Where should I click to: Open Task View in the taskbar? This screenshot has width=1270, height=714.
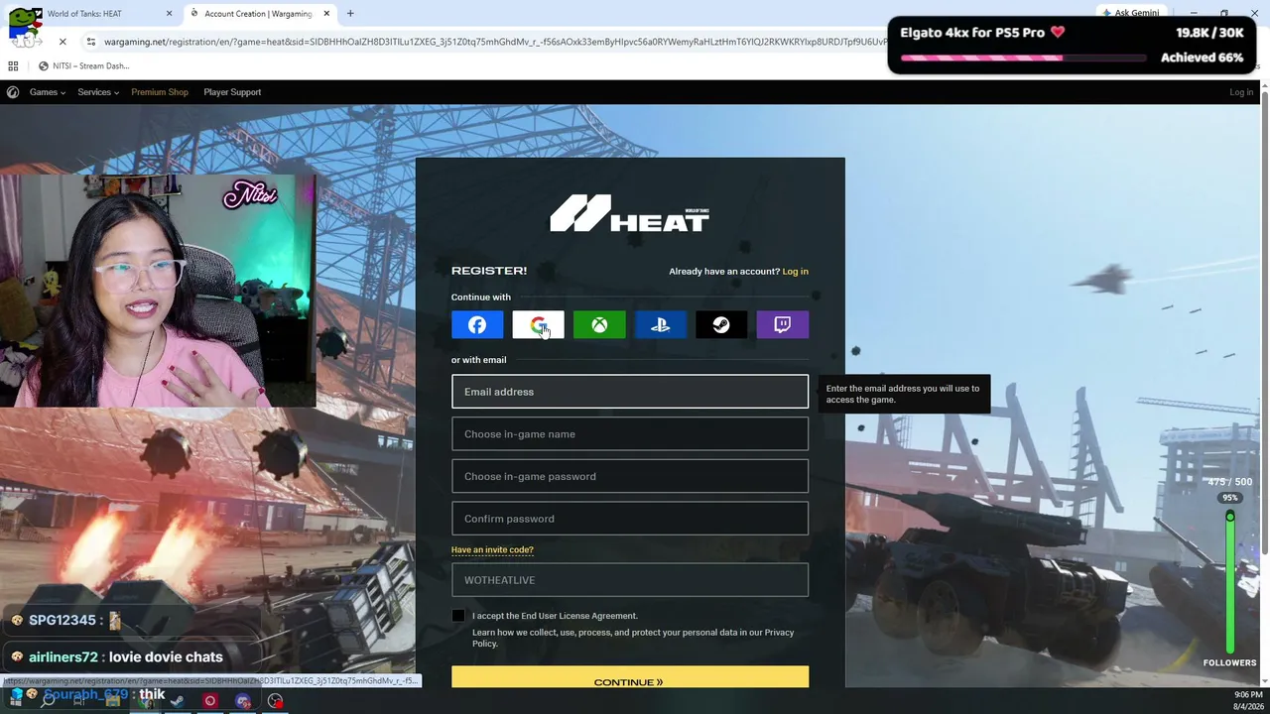click(x=79, y=701)
